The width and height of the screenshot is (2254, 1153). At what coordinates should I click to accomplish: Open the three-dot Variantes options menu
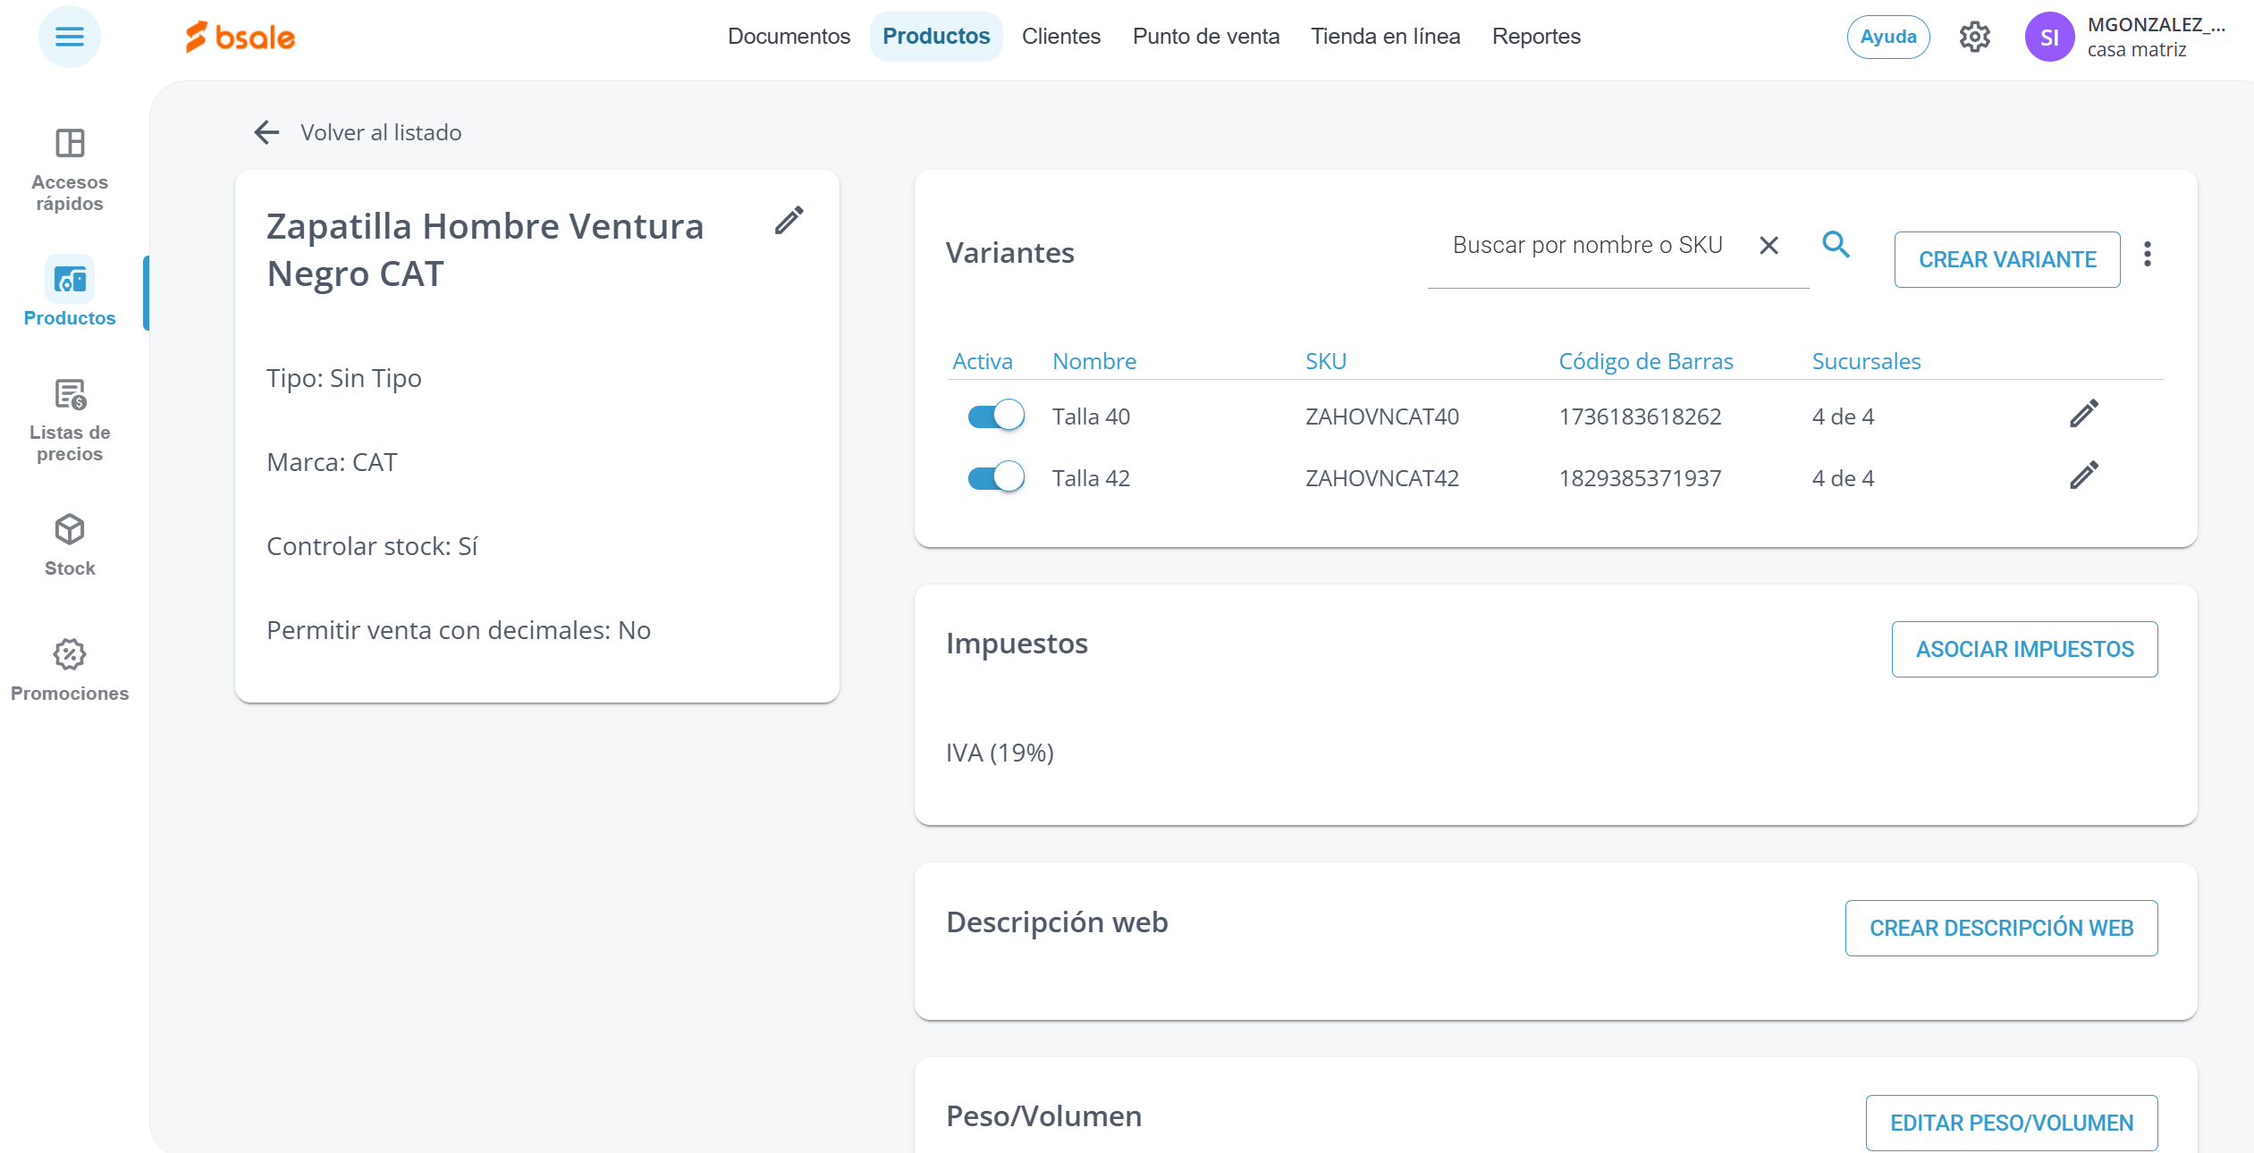pyautogui.click(x=2147, y=255)
